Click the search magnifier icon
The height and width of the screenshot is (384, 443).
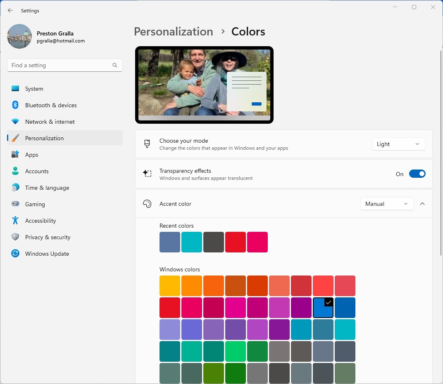coord(115,65)
